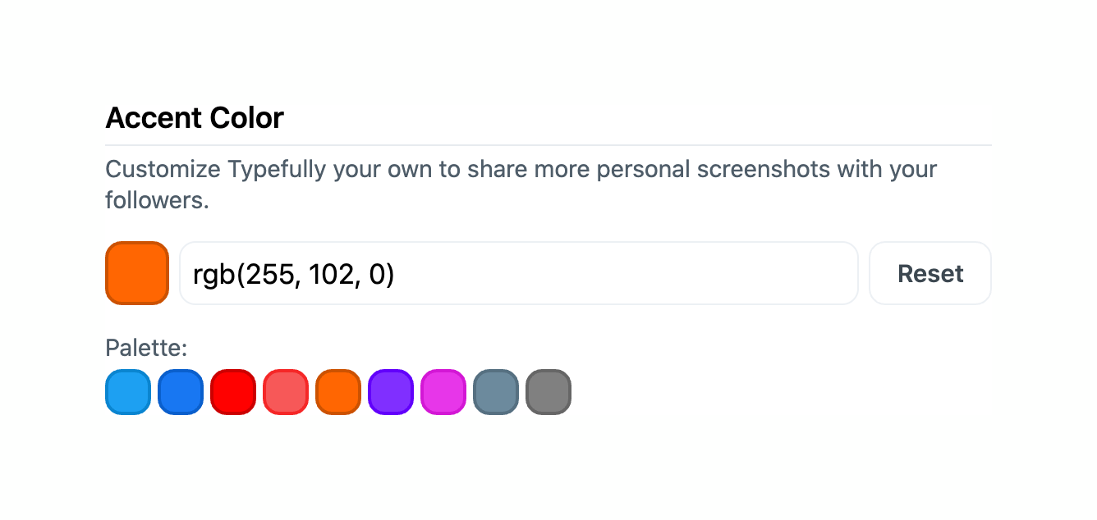Choose the orange swatch in the palette row
The width and height of the screenshot is (1097, 520).
338,392
